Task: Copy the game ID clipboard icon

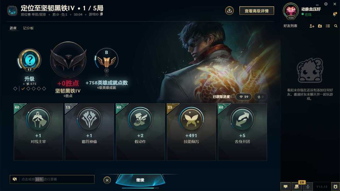Action: (101, 14)
